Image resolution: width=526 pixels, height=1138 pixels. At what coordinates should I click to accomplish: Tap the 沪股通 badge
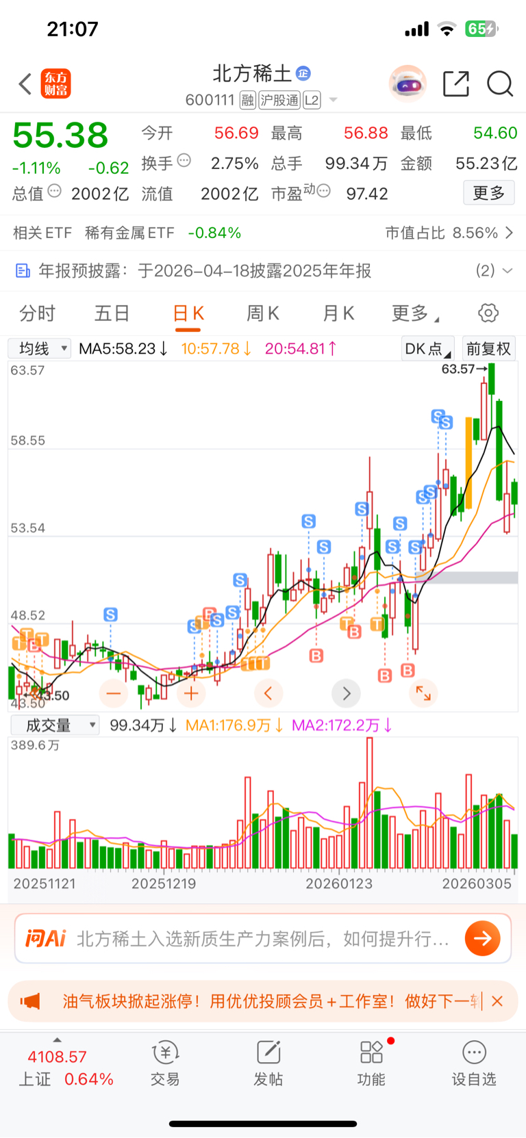(x=279, y=101)
